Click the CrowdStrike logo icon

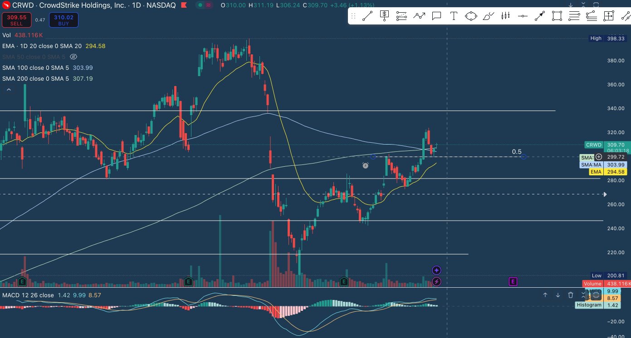click(x=6, y=5)
